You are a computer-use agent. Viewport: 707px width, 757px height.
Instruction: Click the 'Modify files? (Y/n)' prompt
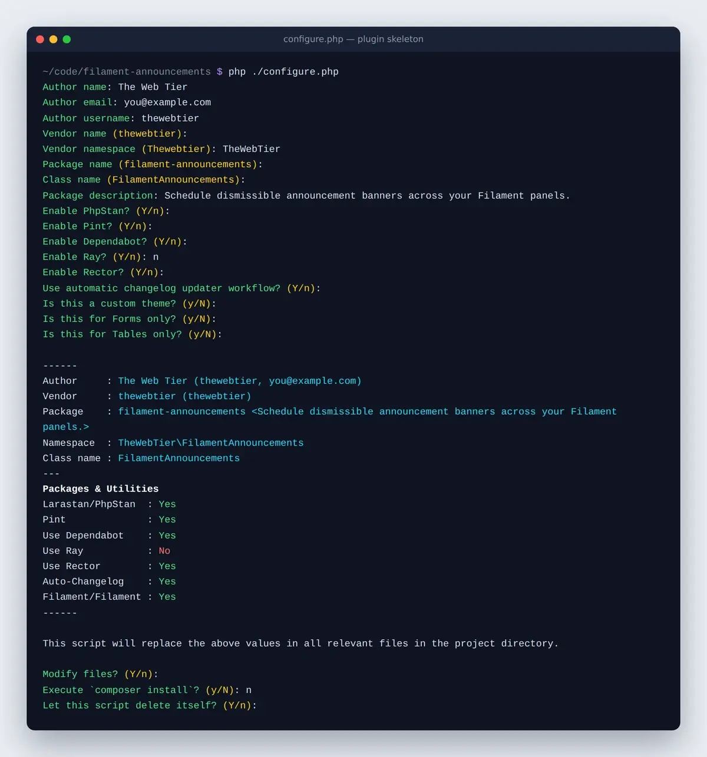click(100, 674)
